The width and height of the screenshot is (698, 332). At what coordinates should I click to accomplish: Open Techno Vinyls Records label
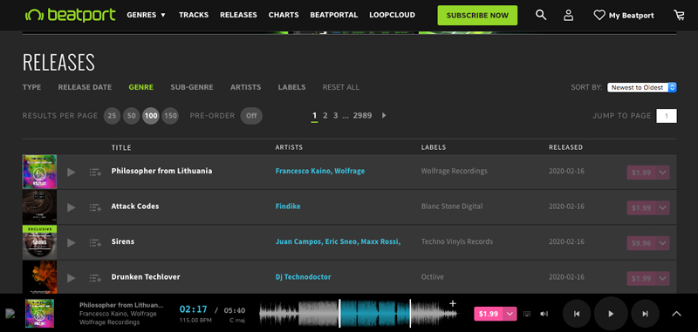click(457, 241)
